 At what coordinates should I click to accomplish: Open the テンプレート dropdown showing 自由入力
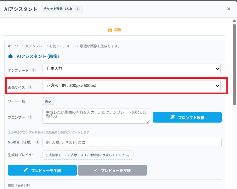(131, 69)
